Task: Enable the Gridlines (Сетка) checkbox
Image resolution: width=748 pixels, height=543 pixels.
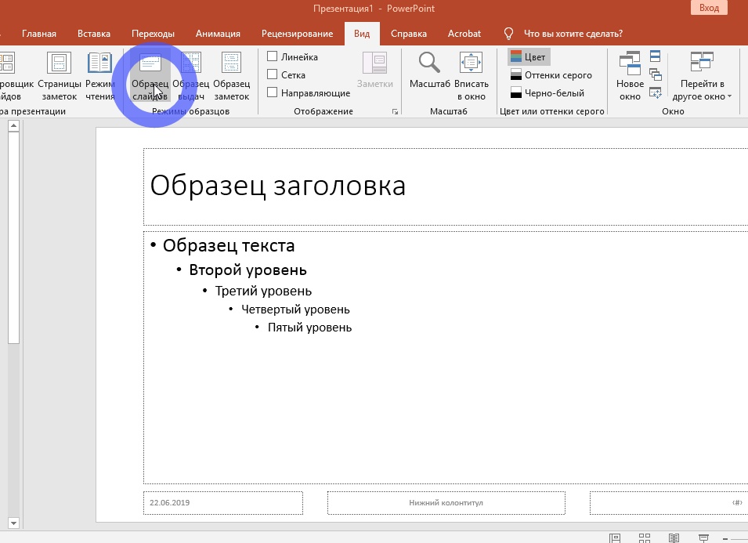Action: click(286, 75)
